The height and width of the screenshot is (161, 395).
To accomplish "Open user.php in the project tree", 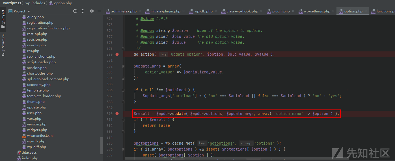I will pos(34,113).
